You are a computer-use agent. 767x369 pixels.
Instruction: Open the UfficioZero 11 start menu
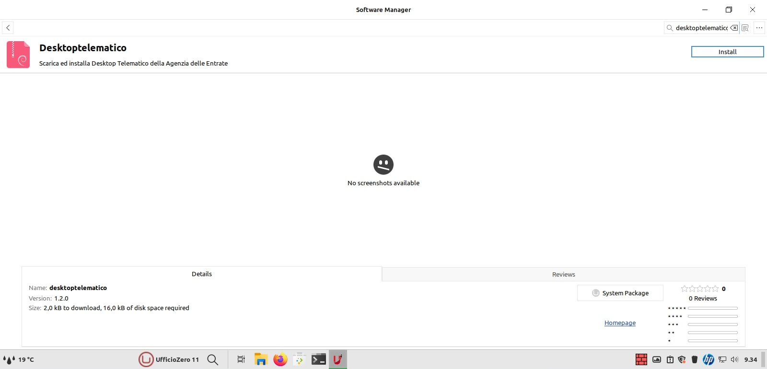pyautogui.click(x=169, y=359)
